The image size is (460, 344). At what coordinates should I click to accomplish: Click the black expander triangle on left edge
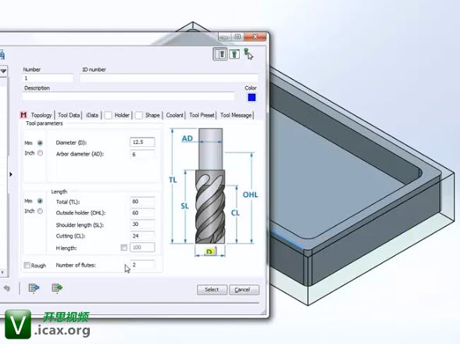click(11, 174)
